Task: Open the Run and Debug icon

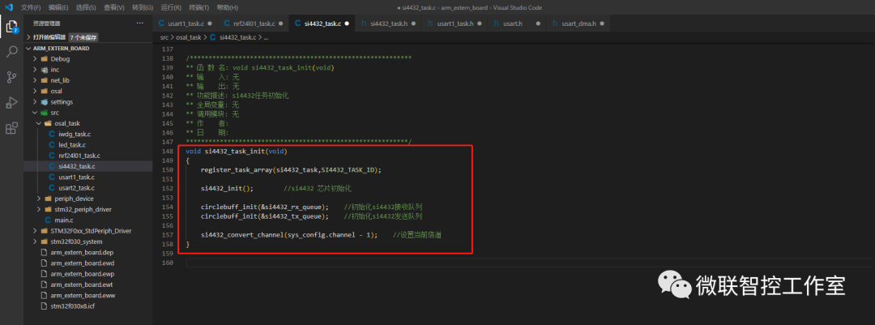Action: [11, 102]
